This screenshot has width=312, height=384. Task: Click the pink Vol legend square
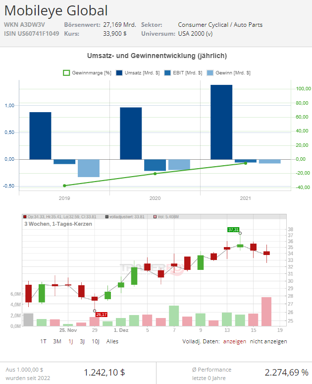pyautogui.click(x=155, y=217)
